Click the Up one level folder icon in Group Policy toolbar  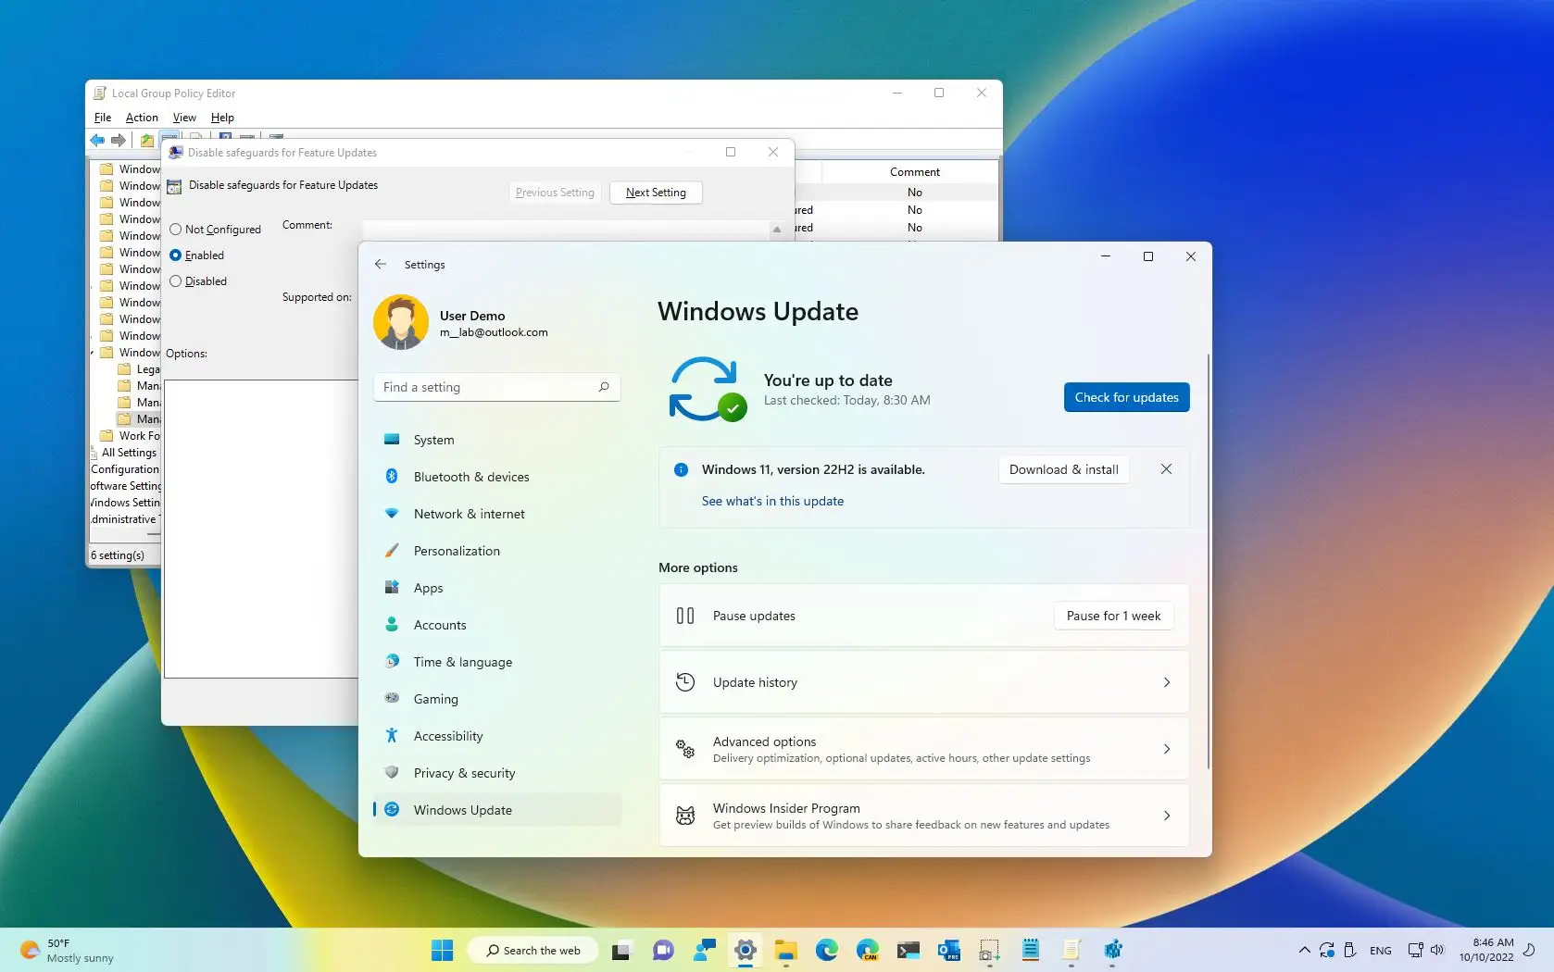click(x=147, y=140)
